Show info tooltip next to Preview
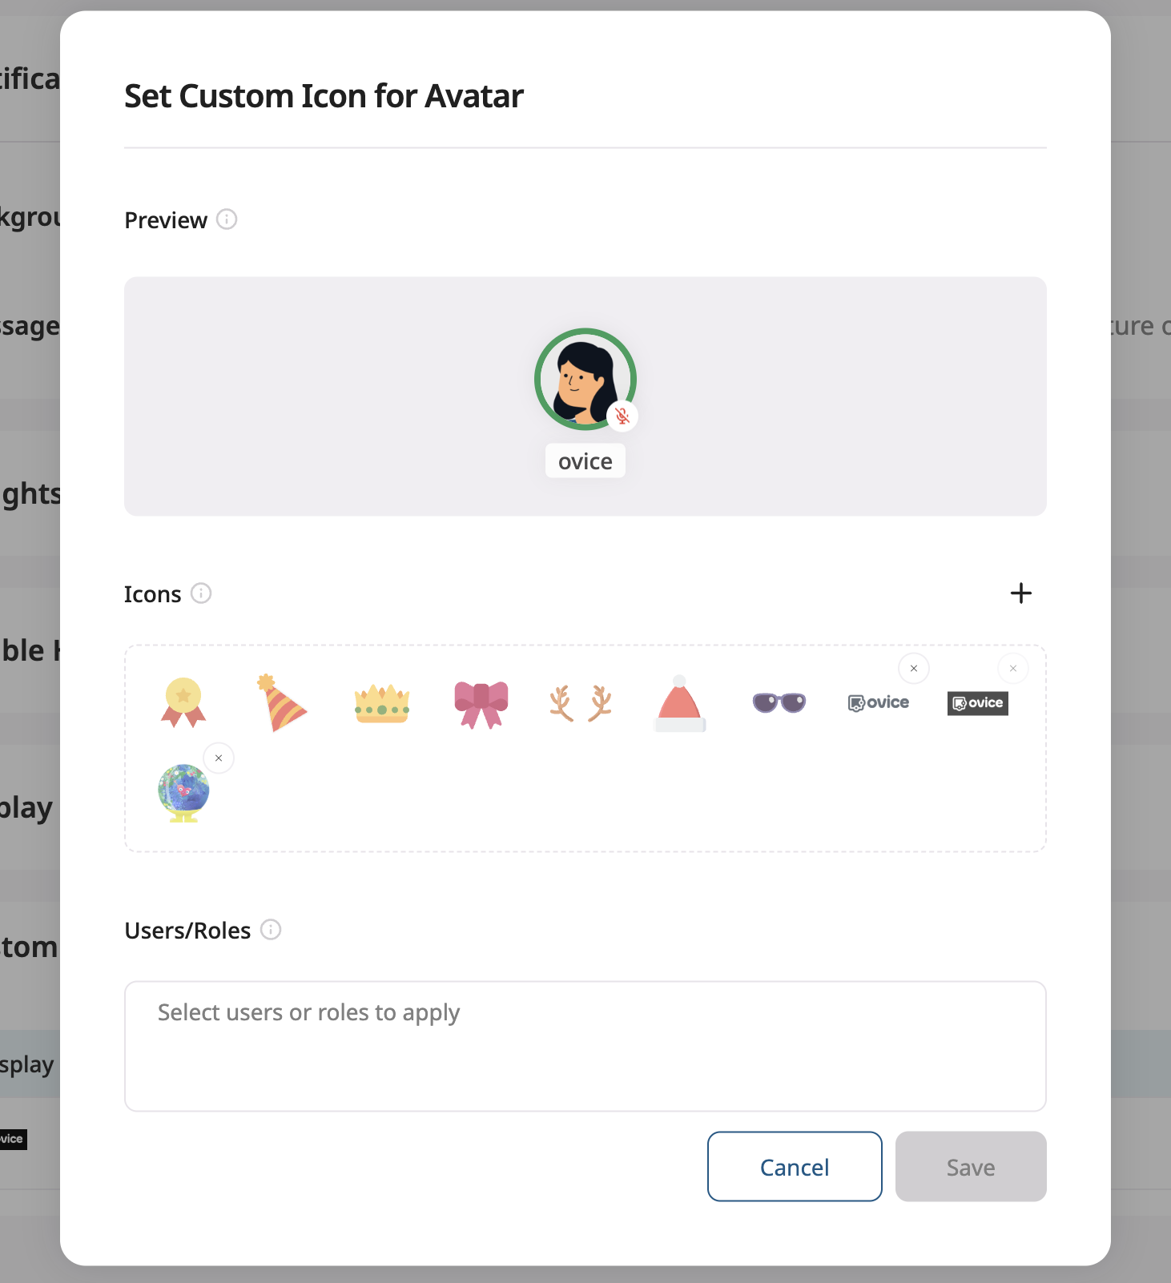This screenshot has width=1171, height=1283. pyautogui.click(x=227, y=219)
